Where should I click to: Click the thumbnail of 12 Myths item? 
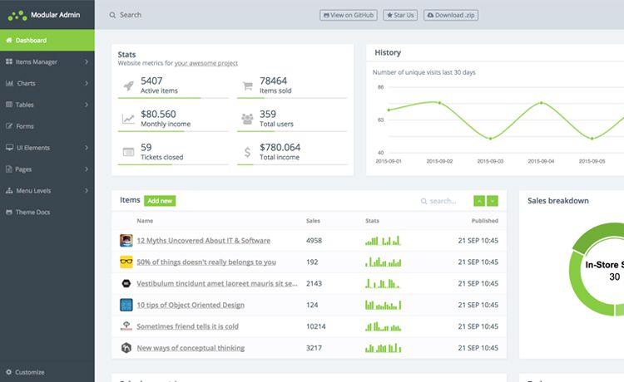tap(126, 240)
